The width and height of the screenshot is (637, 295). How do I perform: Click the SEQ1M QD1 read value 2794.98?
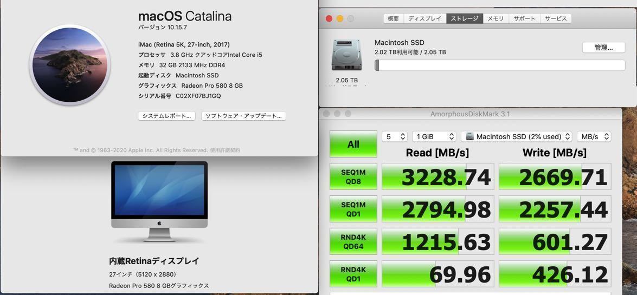tap(438, 209)
